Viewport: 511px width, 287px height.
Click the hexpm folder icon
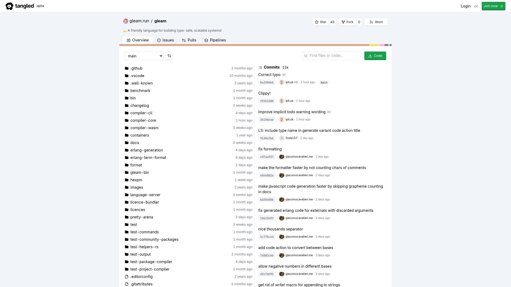point(127,180)
